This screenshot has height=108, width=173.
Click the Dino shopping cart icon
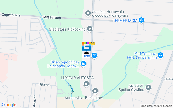tap(94, 56)
